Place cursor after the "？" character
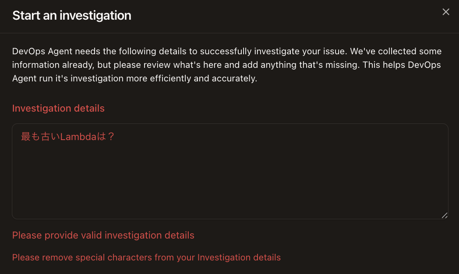This screenshot has height=274, width=459. [116, 137]
